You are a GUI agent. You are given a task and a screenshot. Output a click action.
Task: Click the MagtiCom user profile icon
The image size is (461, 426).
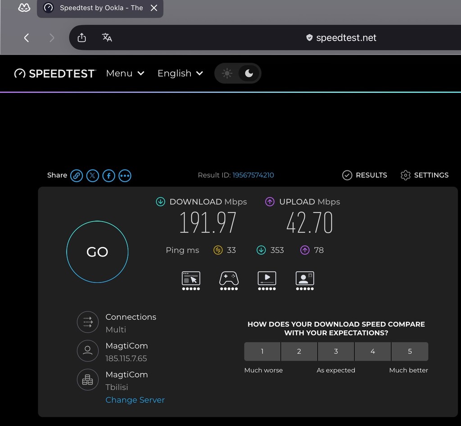tap(88, 351)
